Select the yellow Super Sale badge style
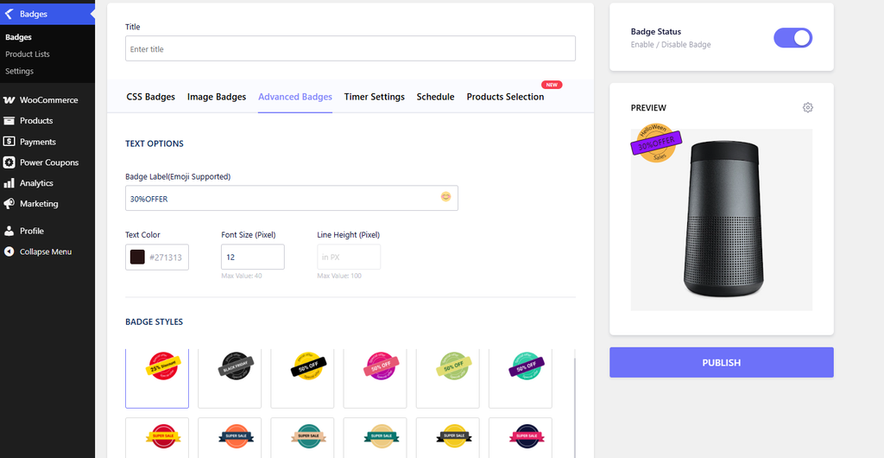884x458 pixels. (x=448, y=438)
